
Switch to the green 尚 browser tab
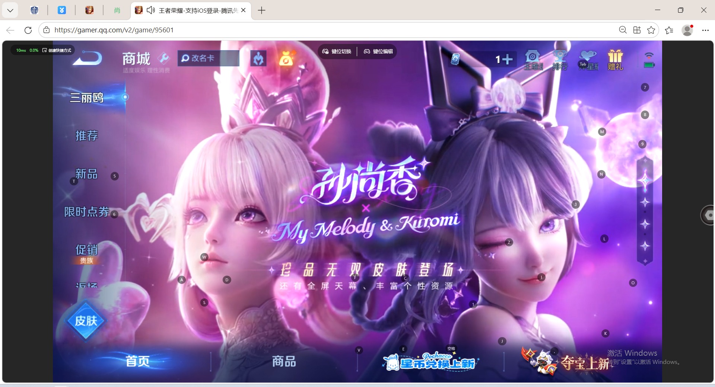pyautogui.click(x=117, y=10)
